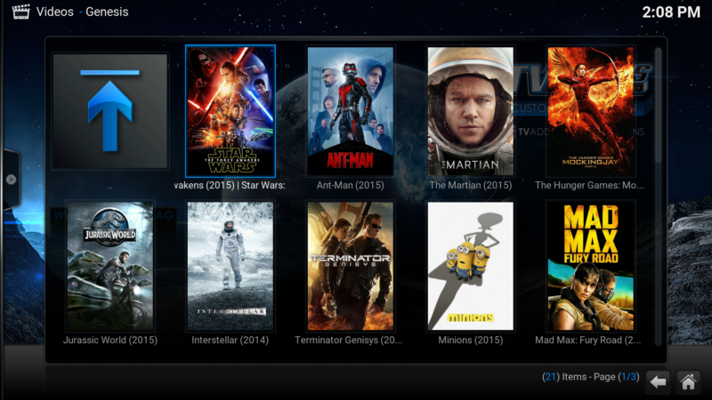Click the 'Ant-Man (2015)' title label
Viewport: 712px width, 400px height.
coord(350,186)
